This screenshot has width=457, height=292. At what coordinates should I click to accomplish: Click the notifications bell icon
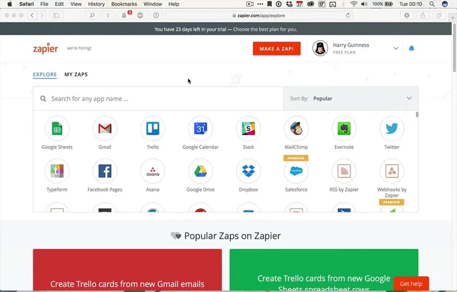[x=412, y=49]
